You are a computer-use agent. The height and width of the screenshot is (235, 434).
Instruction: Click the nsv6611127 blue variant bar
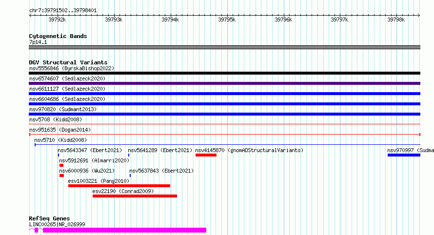coord(224,94)
